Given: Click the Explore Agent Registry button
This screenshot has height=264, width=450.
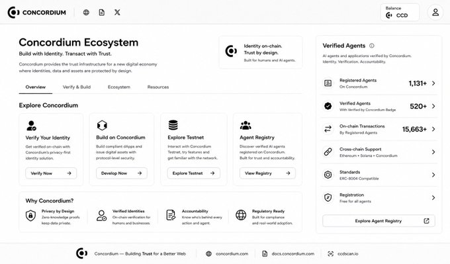Looking at the screenshot, I should [379, 221].
